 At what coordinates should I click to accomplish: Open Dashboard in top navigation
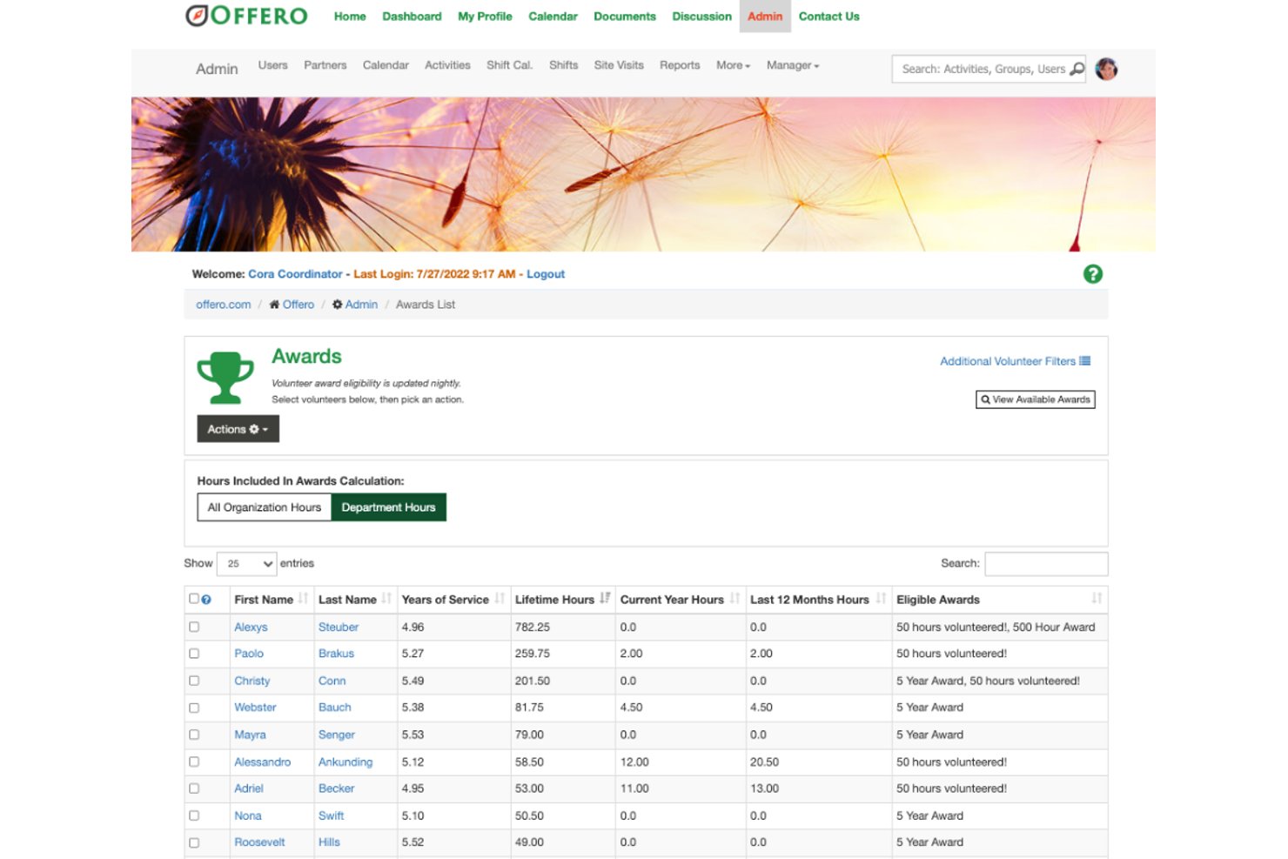tap(412, 17)
